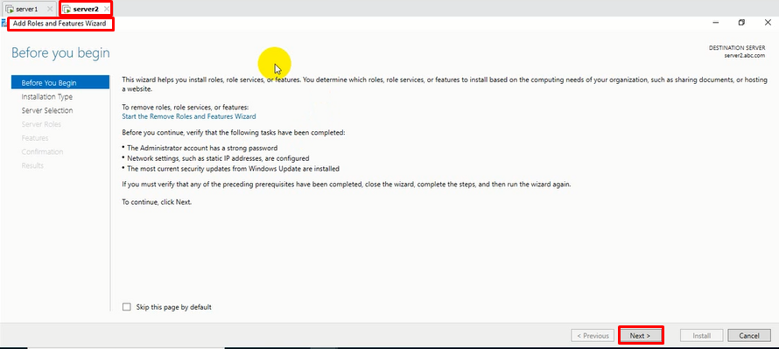
Task: Click the static IP addresses bullet text
Action: point(218,158)
